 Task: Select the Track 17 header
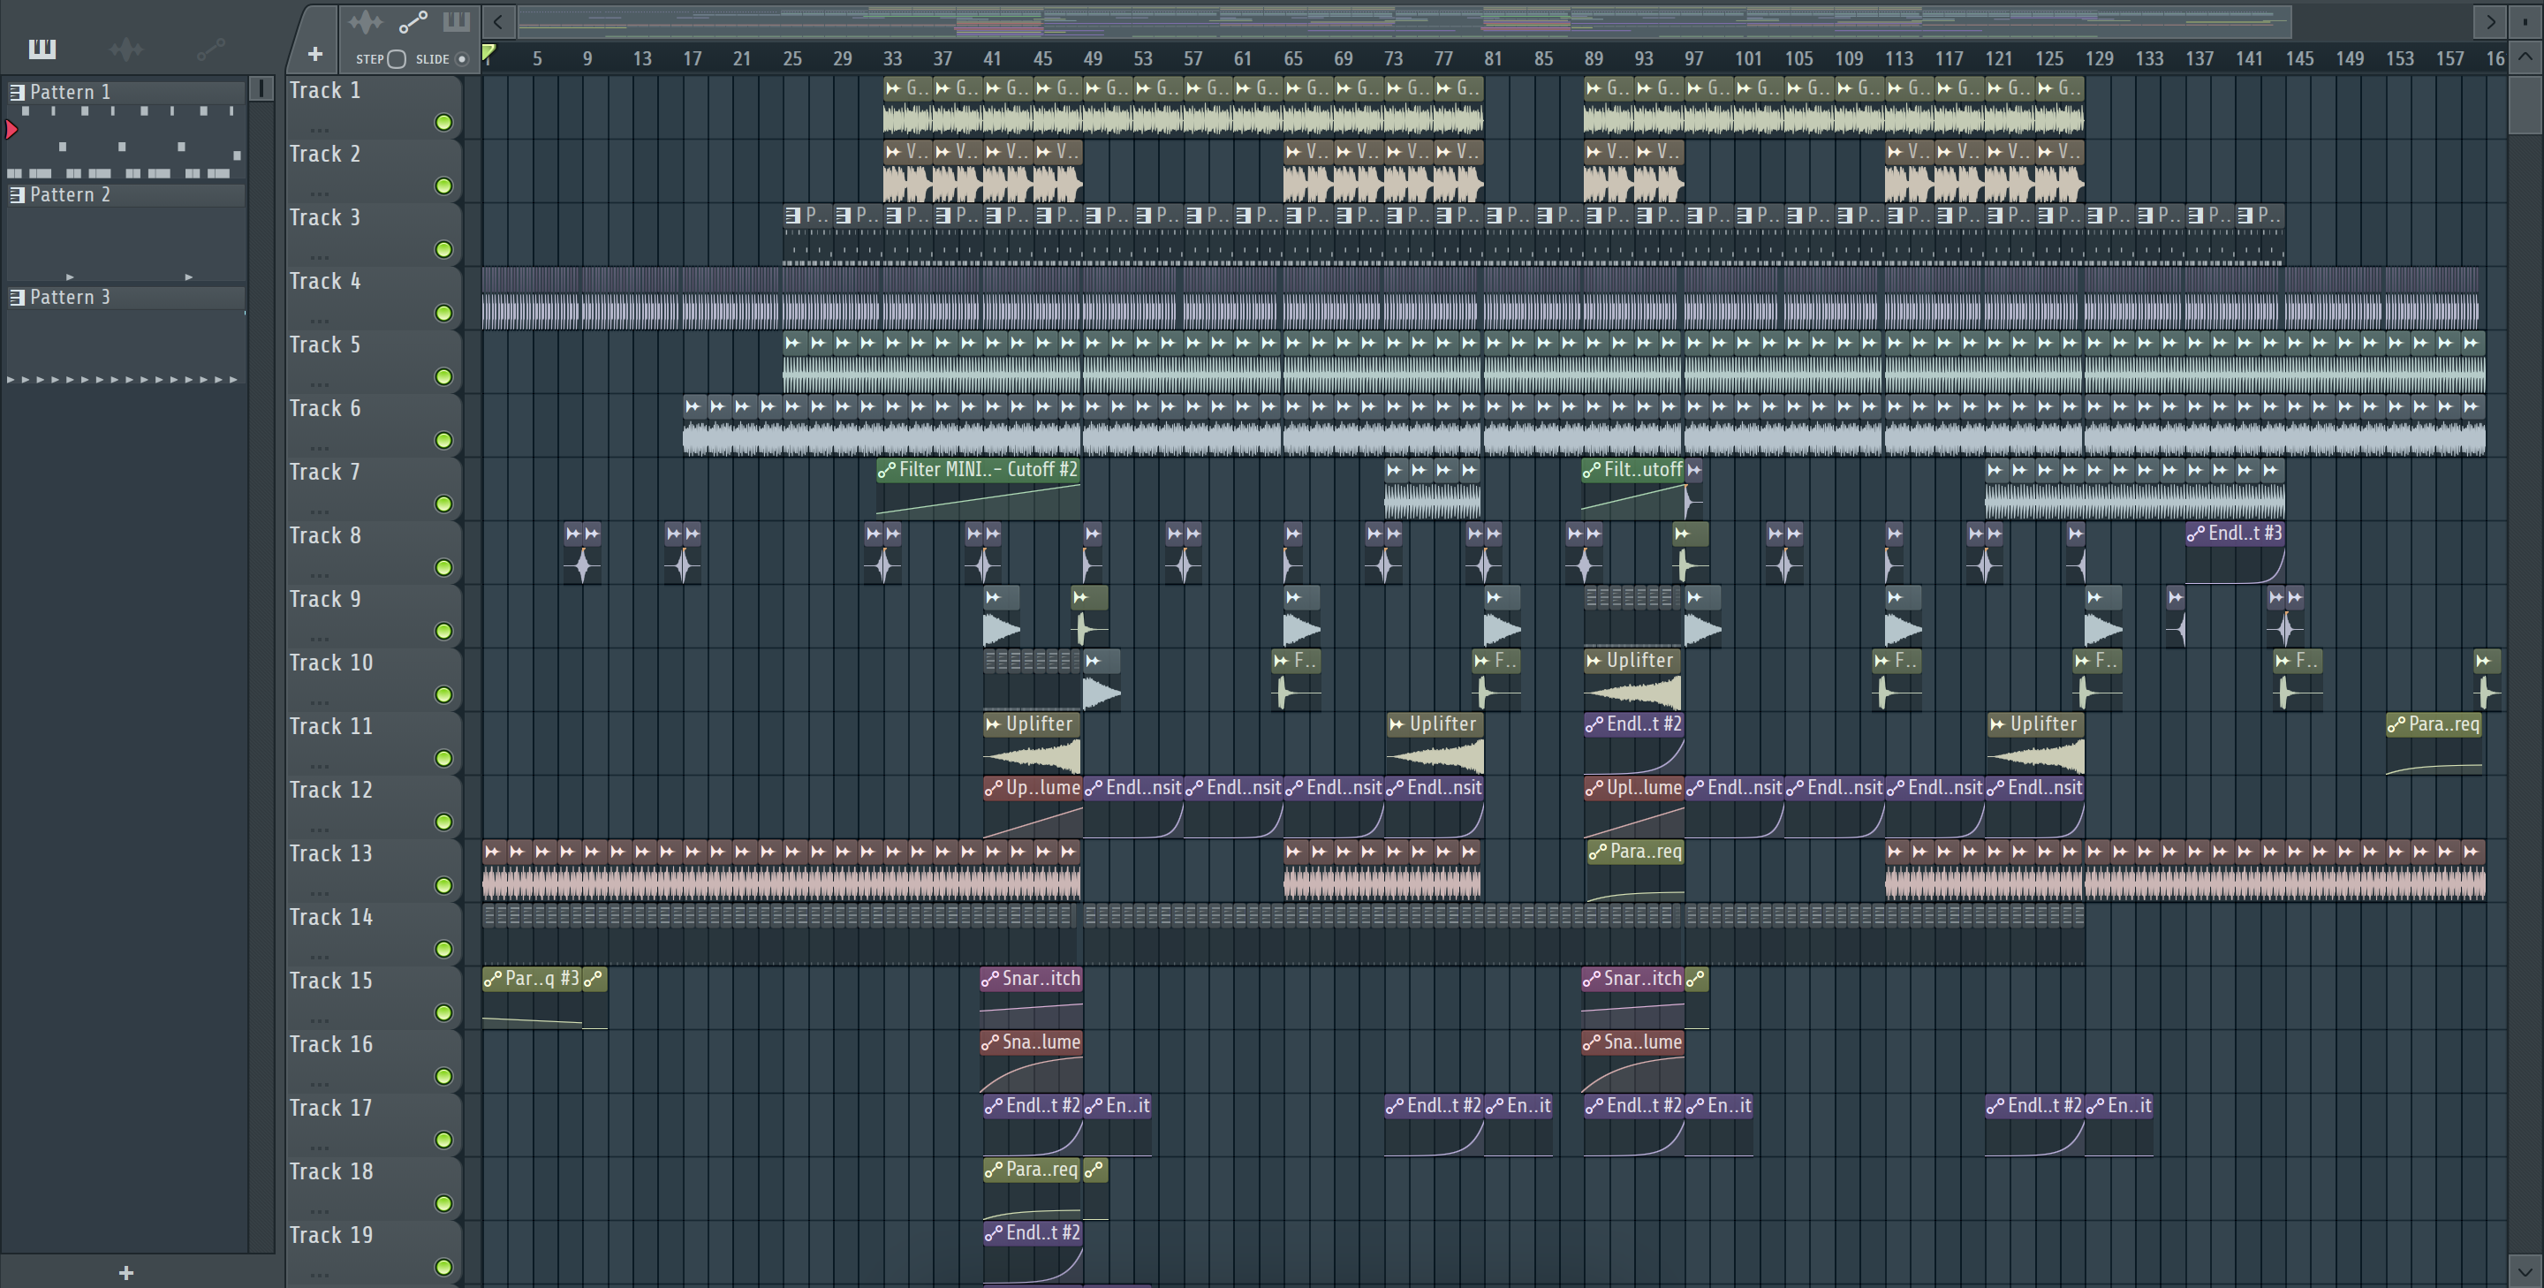(374, 1125)
